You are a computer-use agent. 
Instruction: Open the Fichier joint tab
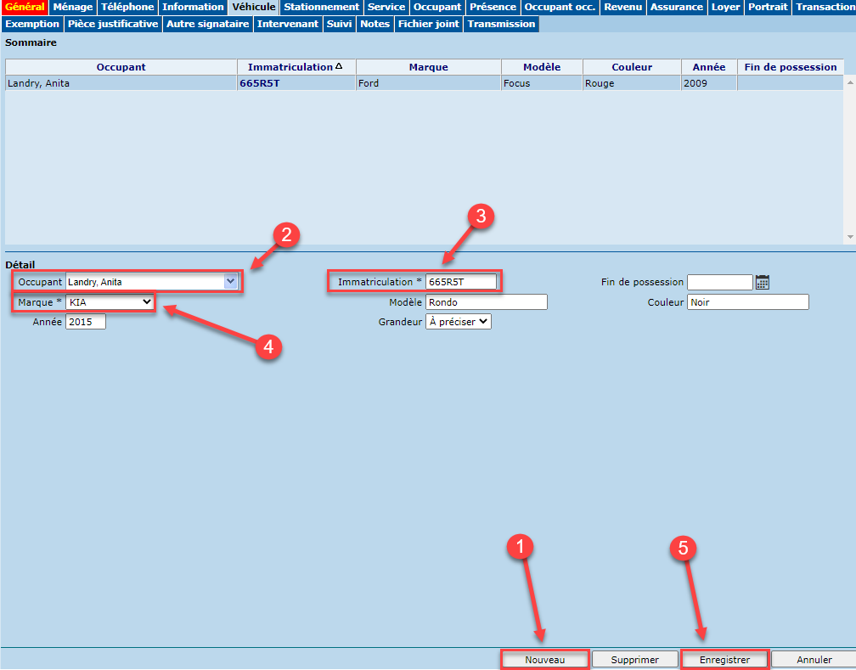coord(429,24)
